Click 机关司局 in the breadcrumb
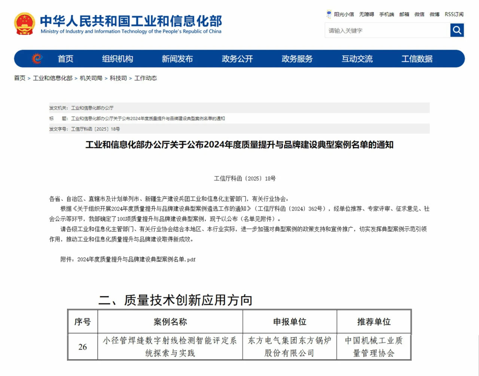 (91, 78)
